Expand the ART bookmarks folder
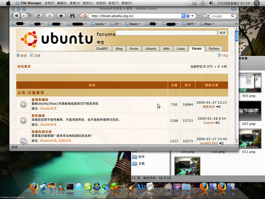This screenshot has width=265, height=199. tap(189, 24)
